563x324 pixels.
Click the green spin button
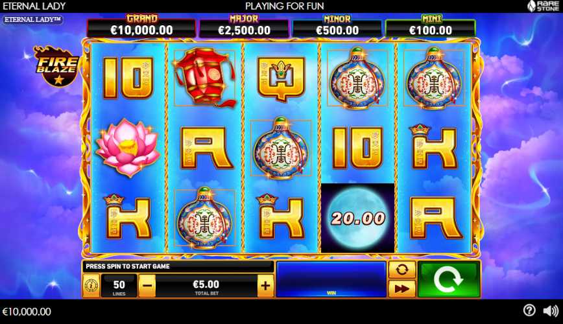click(x=449, y=279)
